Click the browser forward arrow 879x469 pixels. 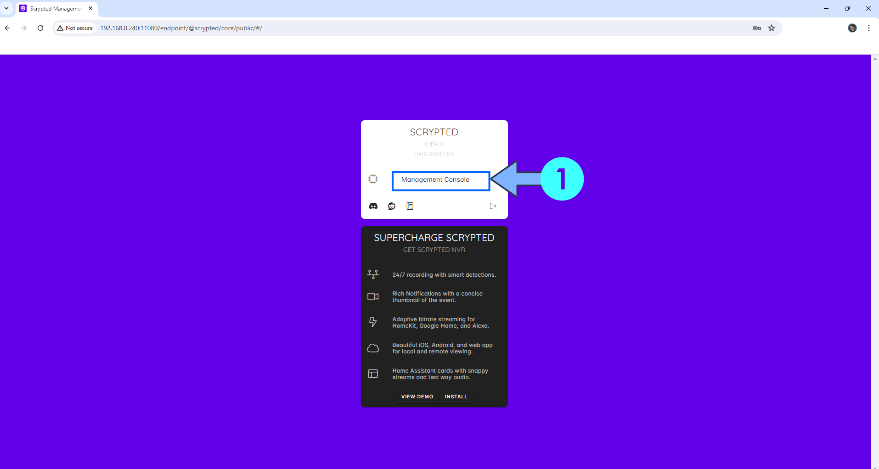[x=24, y=28]
